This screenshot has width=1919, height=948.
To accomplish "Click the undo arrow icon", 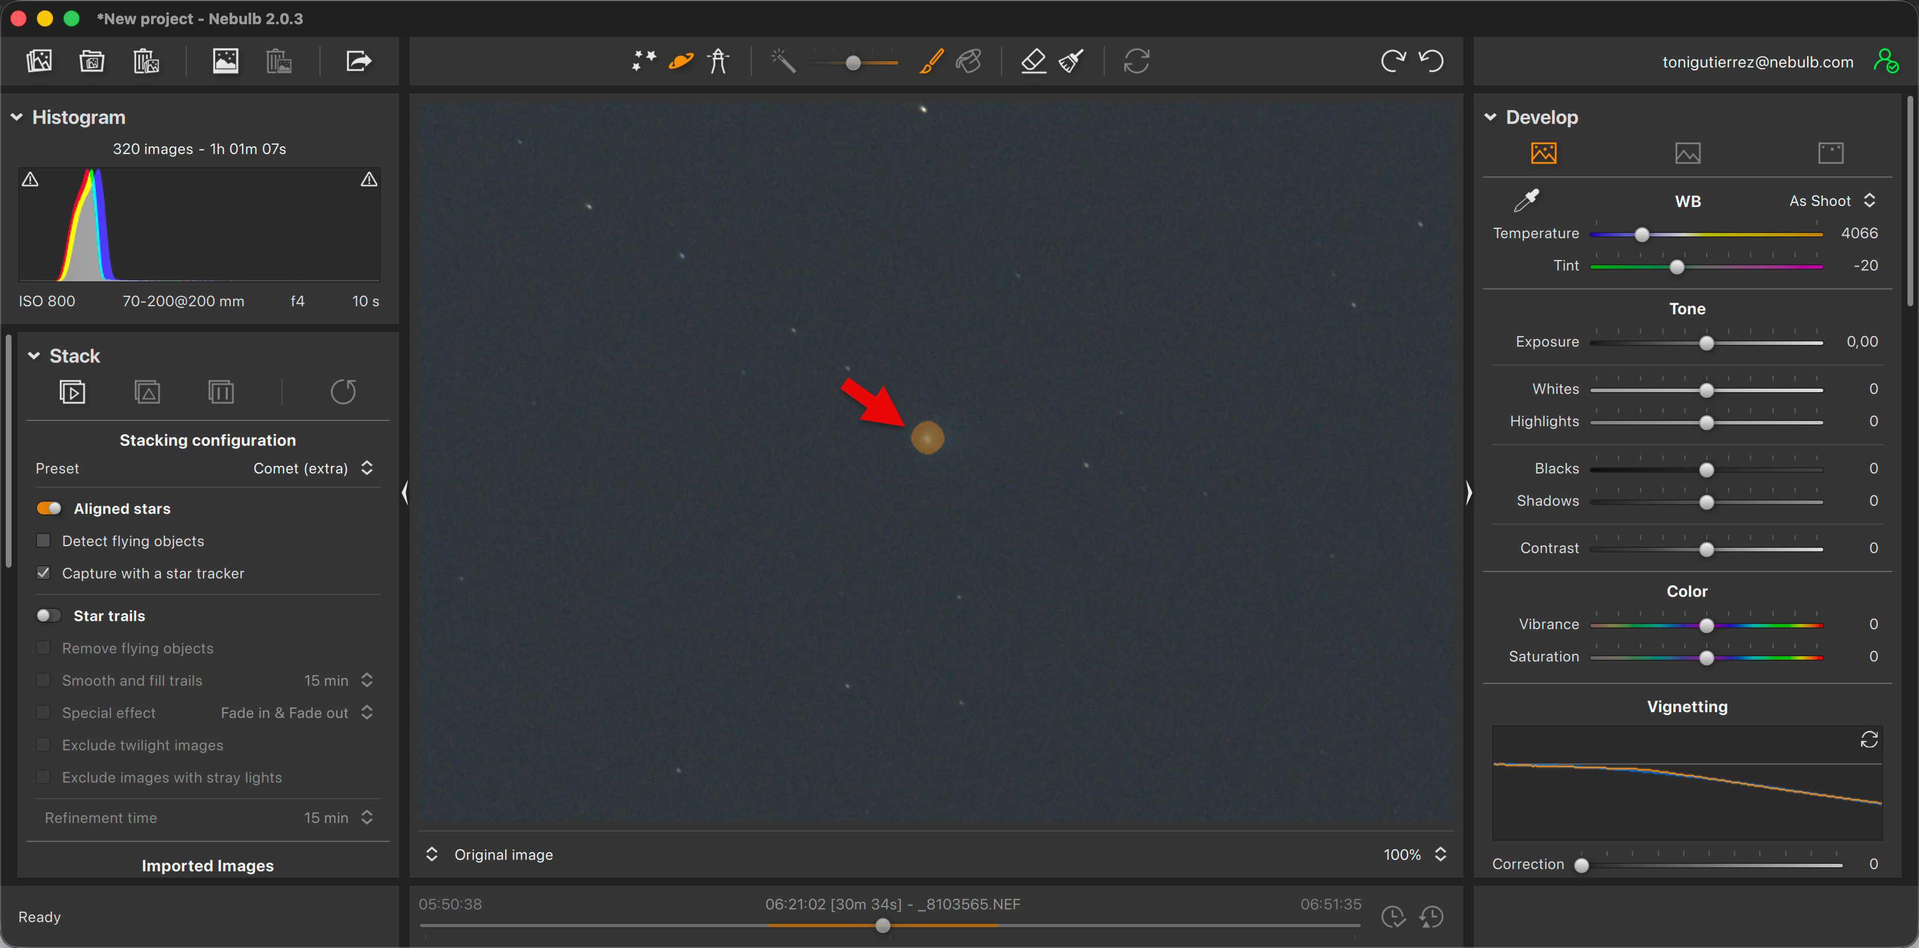I will (1431, 61).
